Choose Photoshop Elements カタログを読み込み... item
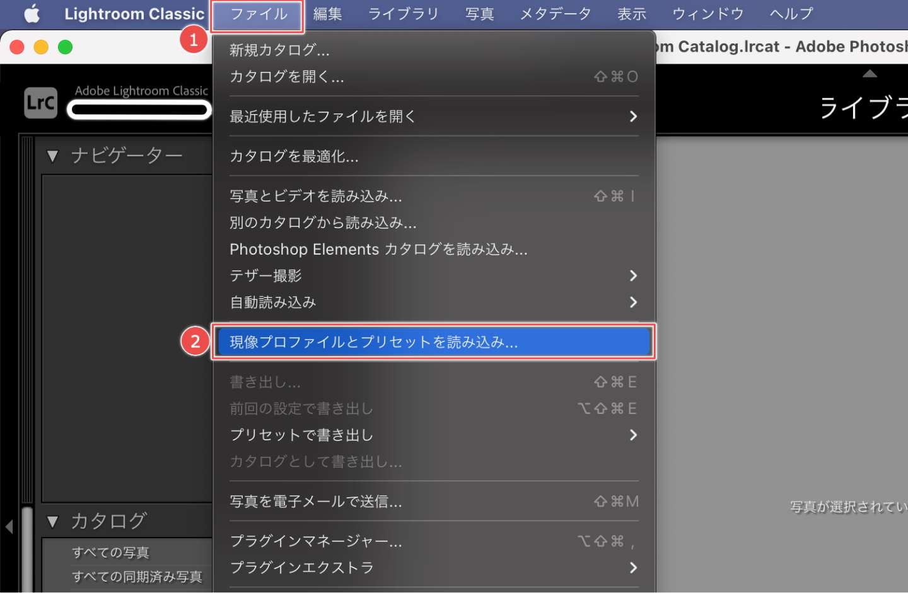This screenshot has height=593, width=908. (x=434, y=250)
